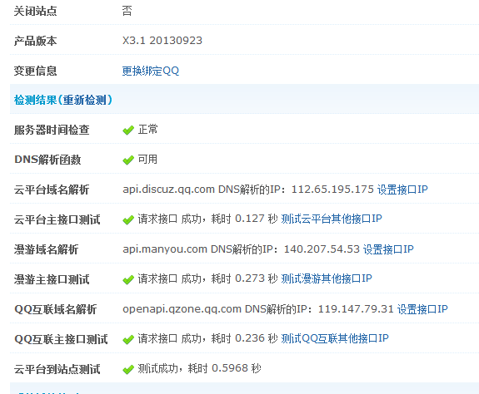Click the IP text 140.207.54.53
The image size is (479, 394).
click(322, 249)
